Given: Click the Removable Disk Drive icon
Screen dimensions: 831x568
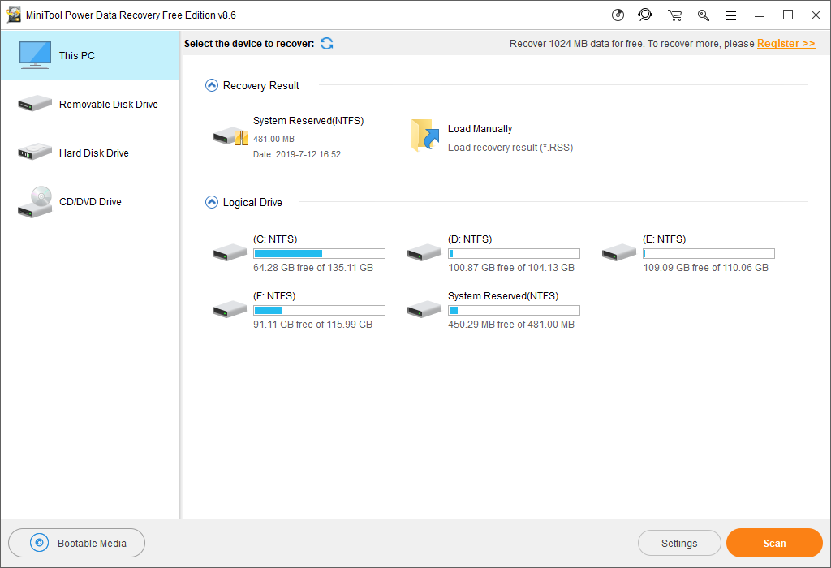Looking at the screenshot, I should pyautogui.click(x=34, y=103).
